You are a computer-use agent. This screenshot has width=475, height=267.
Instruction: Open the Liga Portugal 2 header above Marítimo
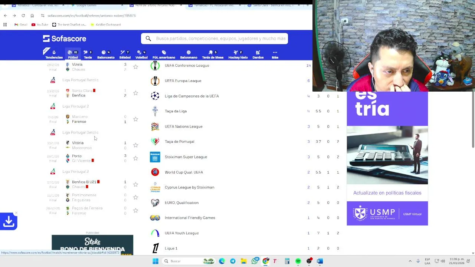click(x=75, y=106)
